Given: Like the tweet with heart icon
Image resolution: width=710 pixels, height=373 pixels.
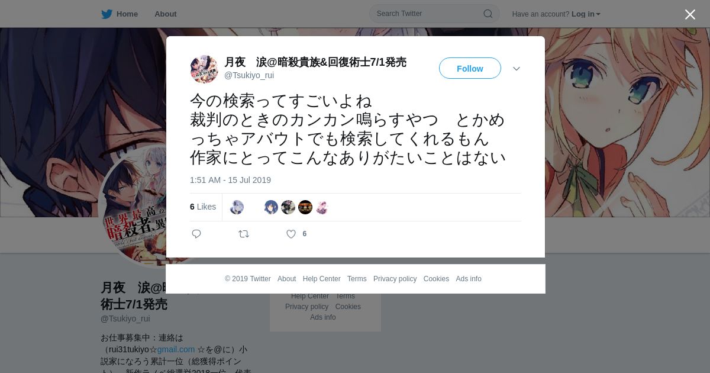Looking at the screenshot, I should pos(291,234).
